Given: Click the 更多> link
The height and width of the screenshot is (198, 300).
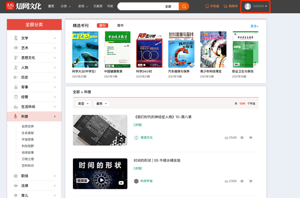Looking at the screenshot, I should (254, 26).
